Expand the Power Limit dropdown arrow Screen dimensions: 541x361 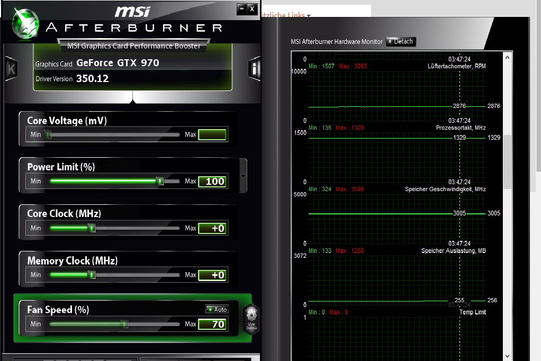coord(243,176)
